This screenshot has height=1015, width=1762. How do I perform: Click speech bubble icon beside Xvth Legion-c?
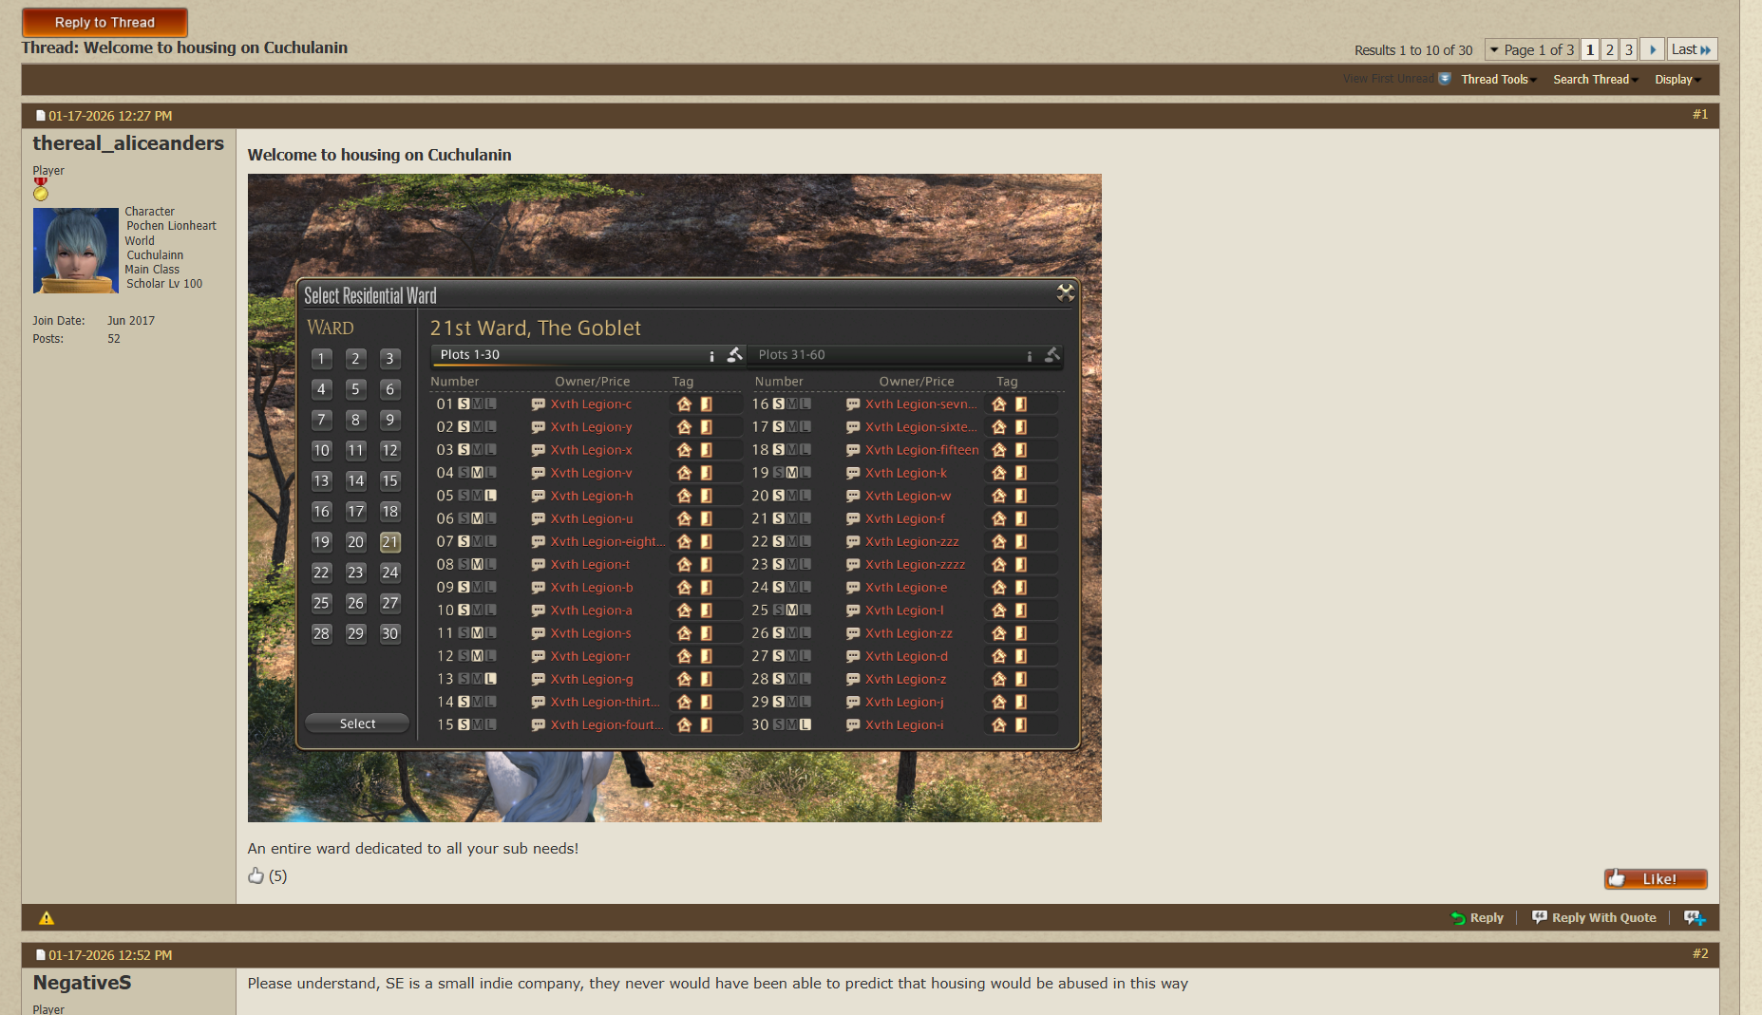coord(539,404)
